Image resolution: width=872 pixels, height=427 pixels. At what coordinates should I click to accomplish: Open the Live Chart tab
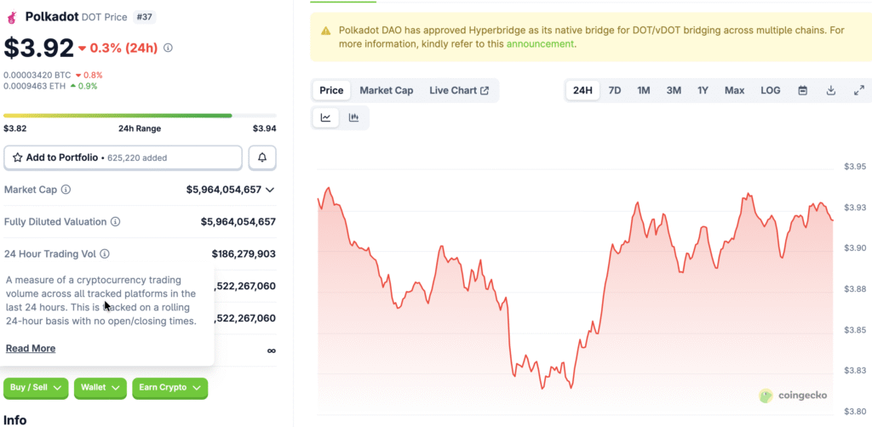[x=459, y=90]
